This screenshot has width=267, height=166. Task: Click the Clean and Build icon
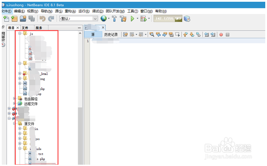coord(123,18)
